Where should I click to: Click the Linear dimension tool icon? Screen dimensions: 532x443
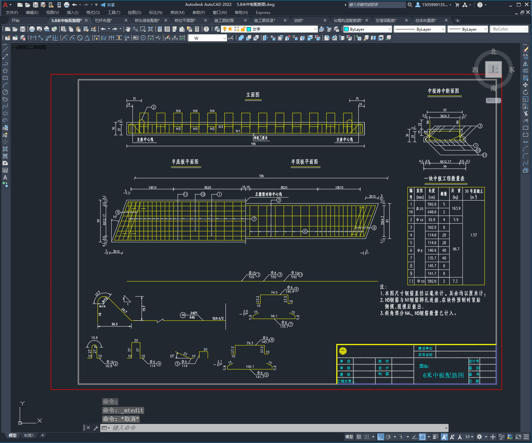tap(33, 38)
